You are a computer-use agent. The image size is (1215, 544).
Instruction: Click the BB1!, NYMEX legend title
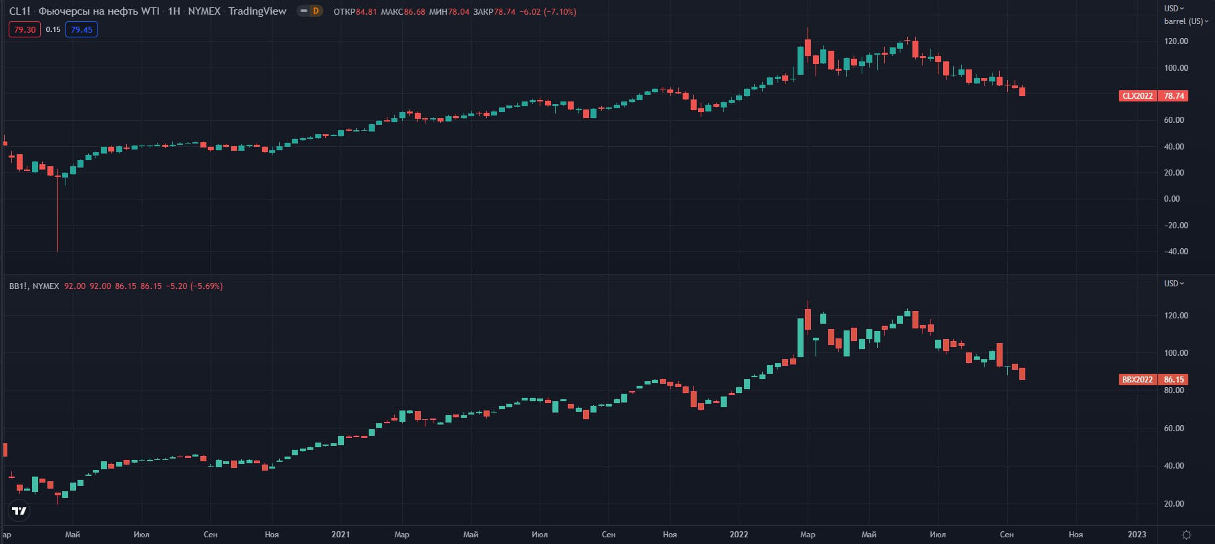(34, 286)
